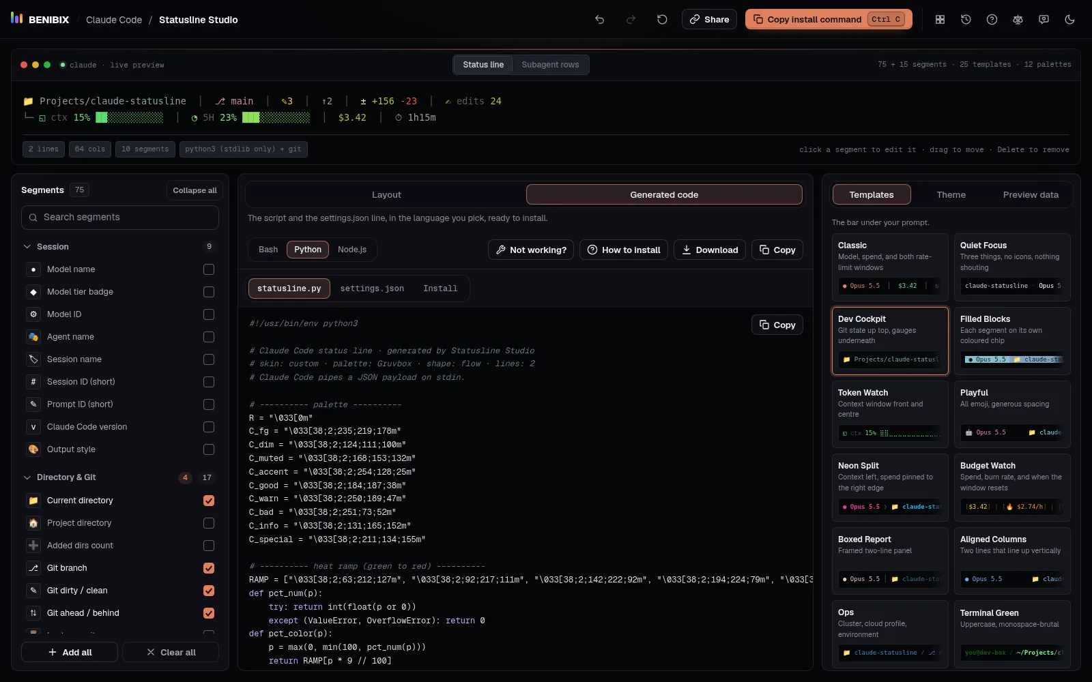
Task: Click the Clear all button
Action: (171, 652)
